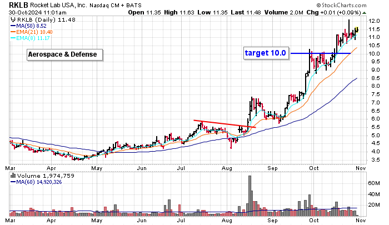Click the green up-arrow change indicator
389x225 pixels.
[364, 13]
